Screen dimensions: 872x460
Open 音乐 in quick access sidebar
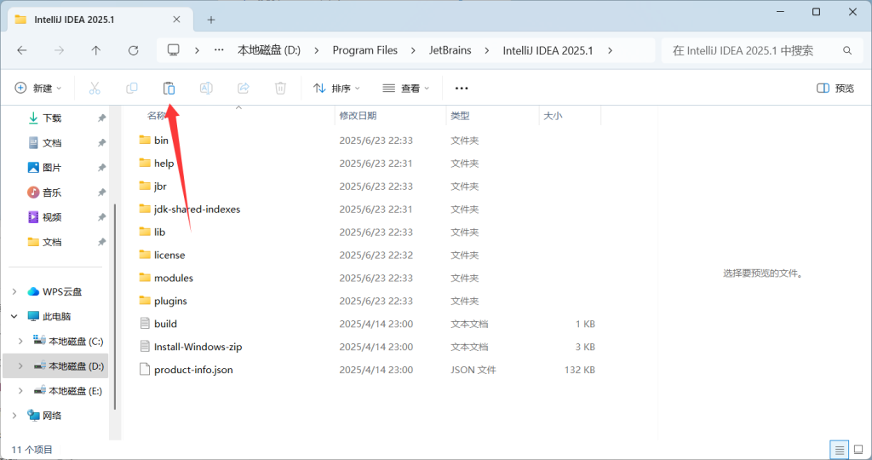[x=52, y=193]
